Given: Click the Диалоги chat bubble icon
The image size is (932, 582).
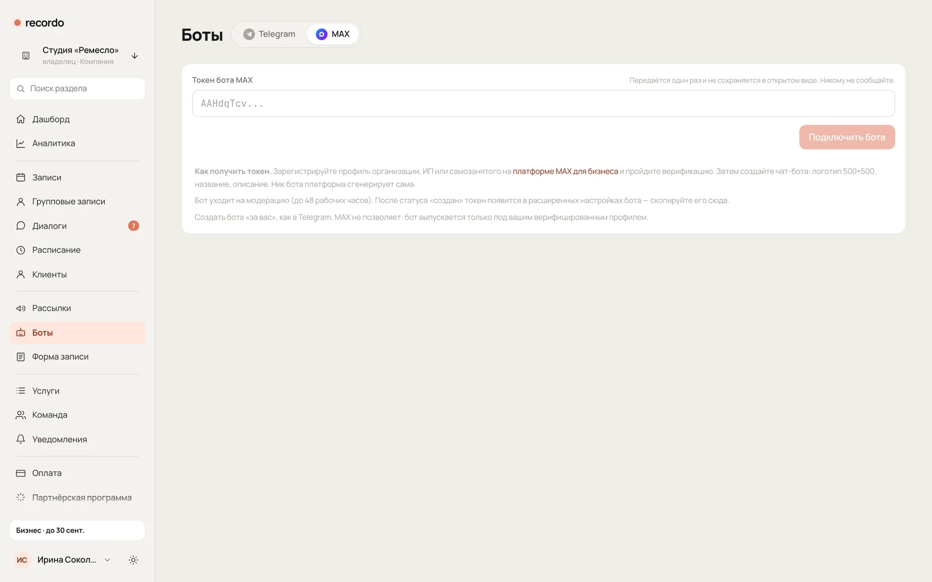Looking at the screenshot, I should (21, 226).
